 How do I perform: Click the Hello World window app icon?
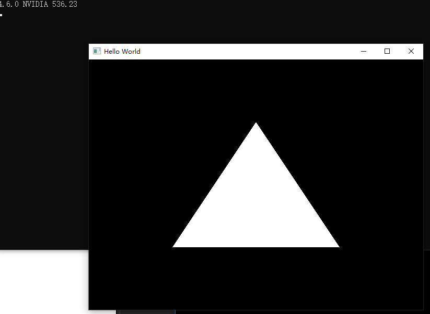click(x=97, y=51)
